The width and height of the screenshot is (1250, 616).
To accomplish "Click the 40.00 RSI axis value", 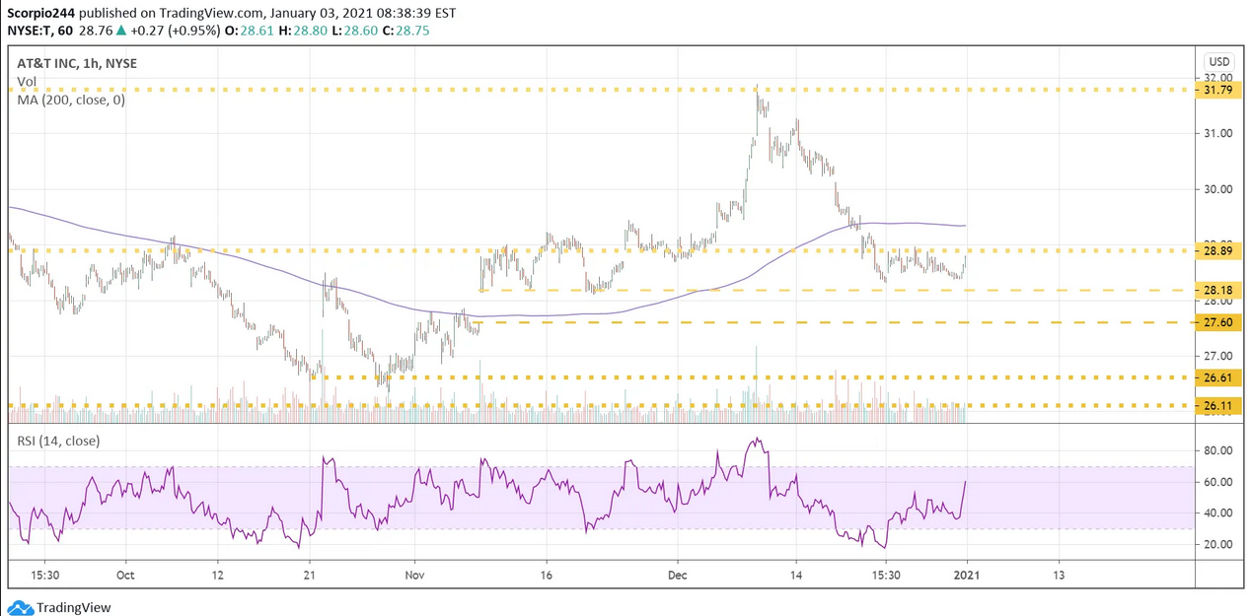I will pos(1218,513).
